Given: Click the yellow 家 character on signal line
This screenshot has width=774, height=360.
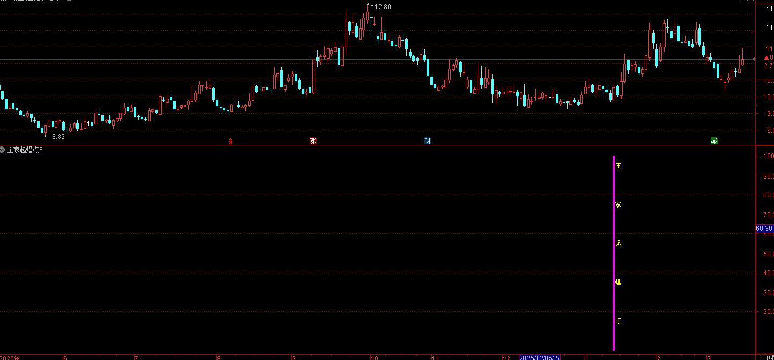Looking at the screenshot, I should [618, 204].
